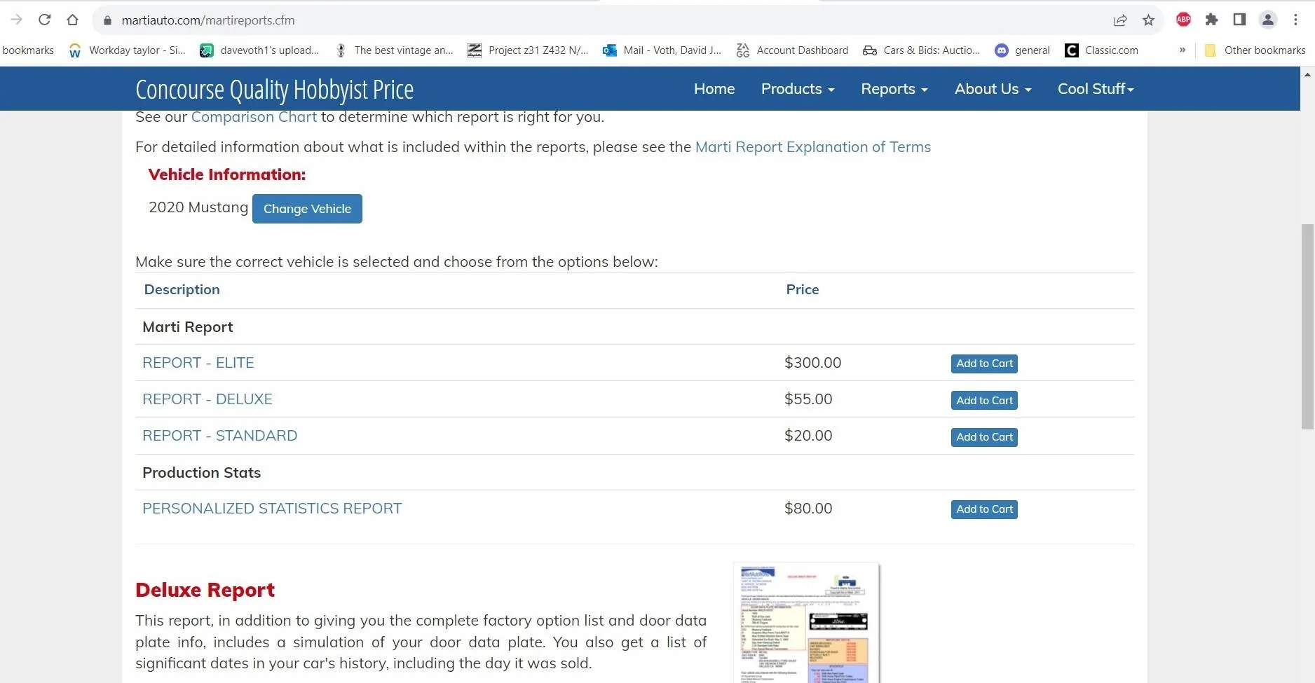Image resolution: width=1315 pixels, height=683 pixels.
Task: Add the $20.00 Standard report to cart
Action: (984, 437)
